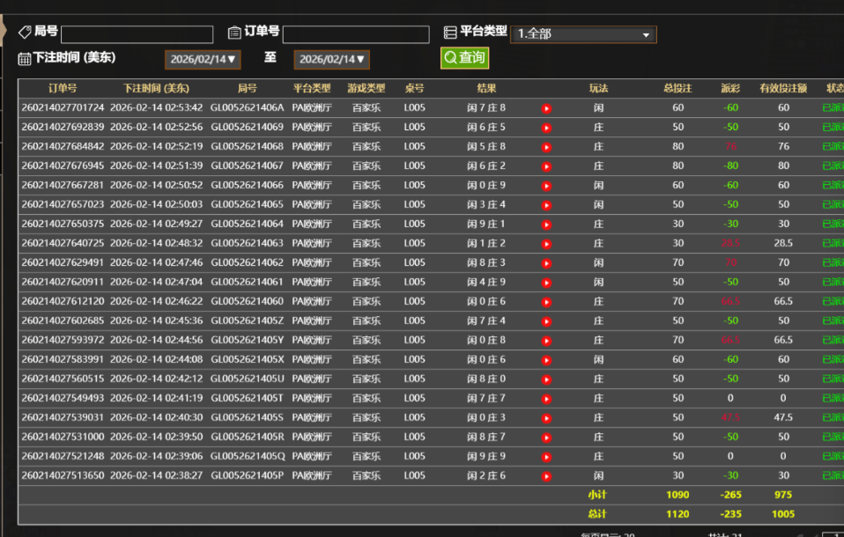Click inside the 局号 input field
The width and height of the screenshot is (844, 537).
pos(137,34)
